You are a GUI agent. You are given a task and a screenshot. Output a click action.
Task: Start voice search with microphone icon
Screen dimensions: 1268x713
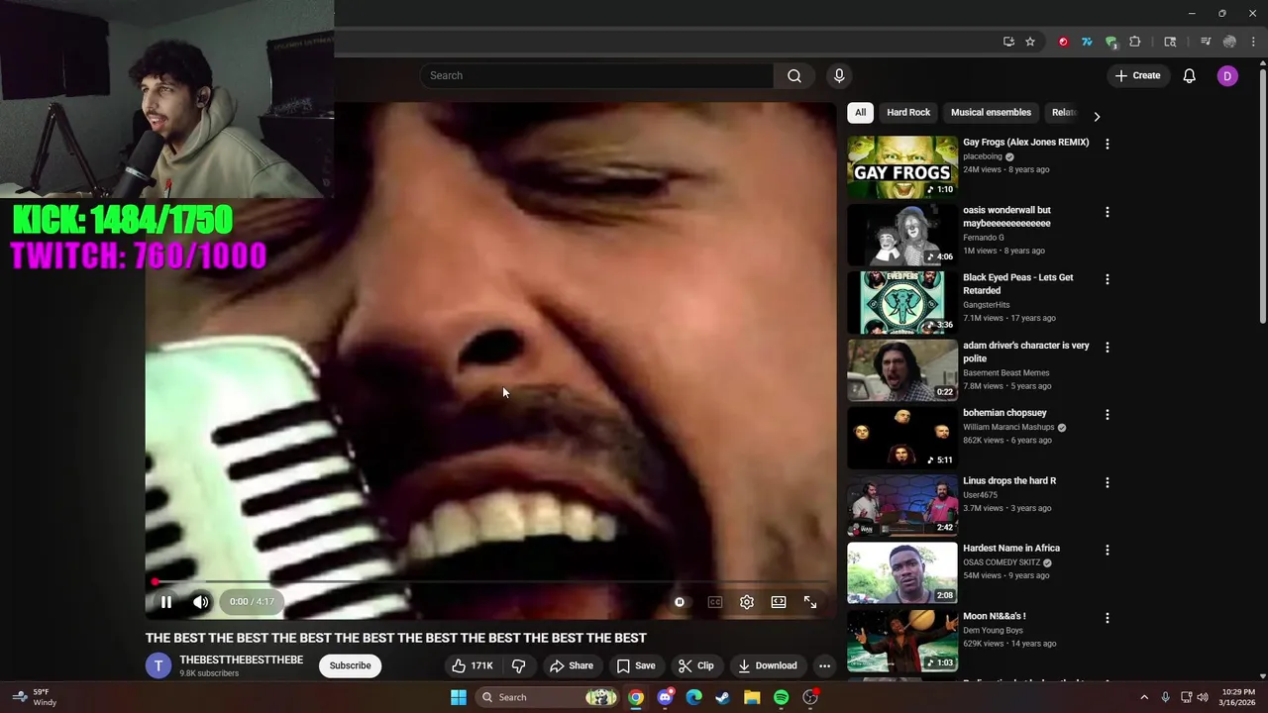[x=839, y=75]
